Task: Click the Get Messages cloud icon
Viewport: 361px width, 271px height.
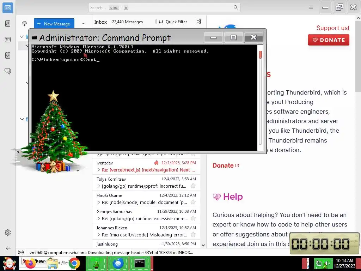Action: point(24,24)
